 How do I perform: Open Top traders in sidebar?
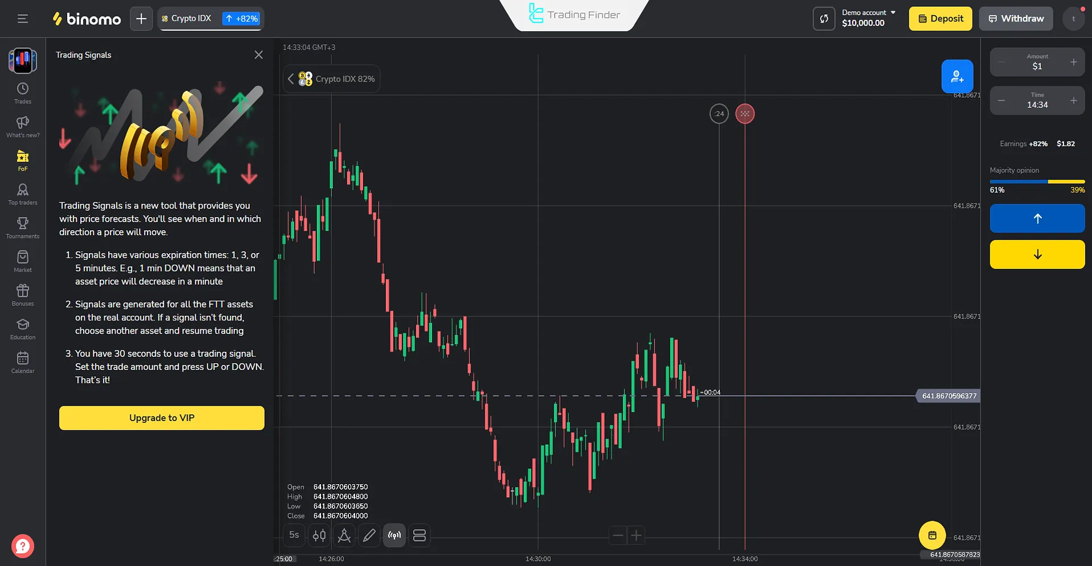(23, 194)
